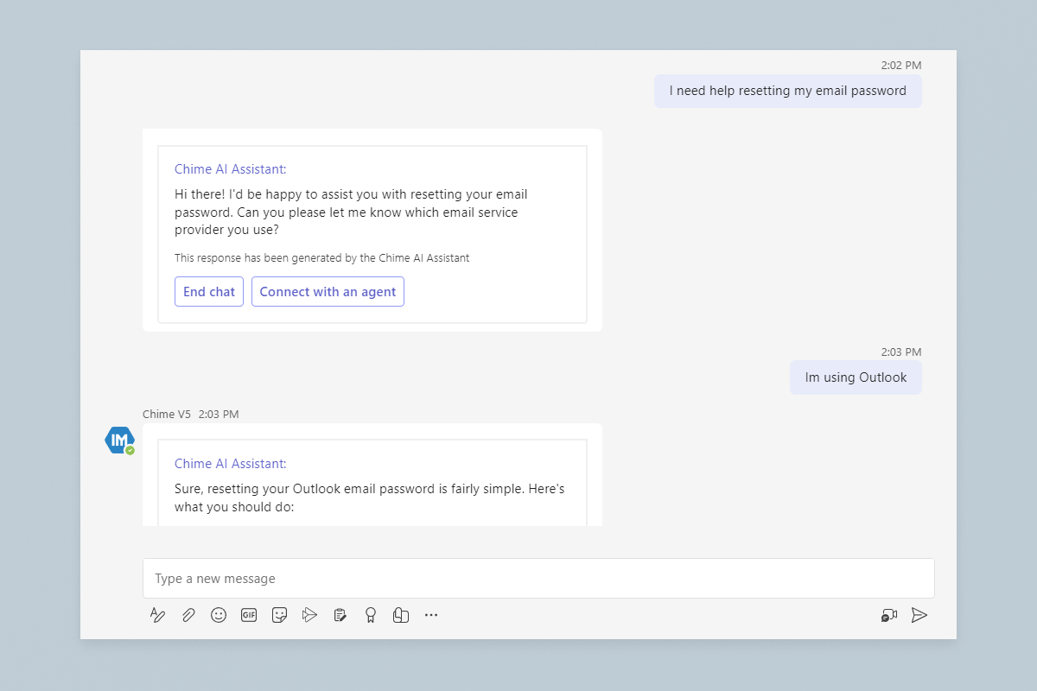1037x691 pixels.
Task: Select Connect with an agent
Action: tap(328, 291)
